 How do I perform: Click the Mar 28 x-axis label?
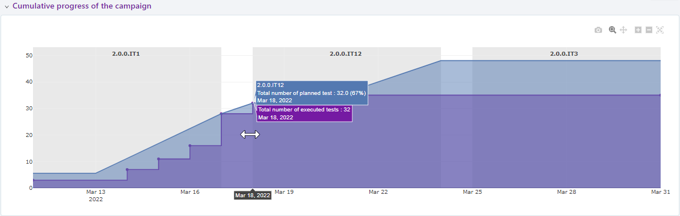[x=566, y=192]
